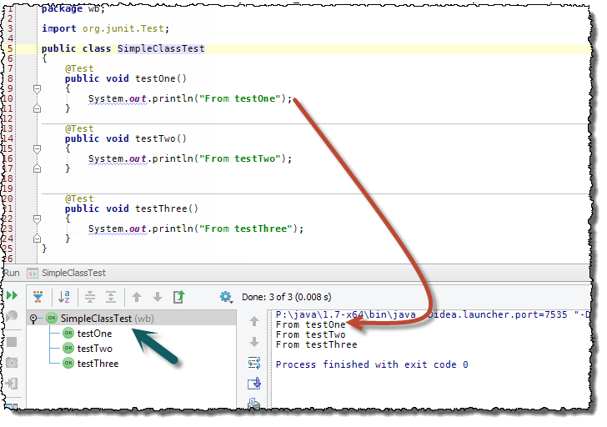Open the test runner settings gear dropdown

pos(226,297)
